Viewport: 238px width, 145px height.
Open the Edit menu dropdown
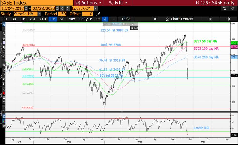click(x=118, y=3)
